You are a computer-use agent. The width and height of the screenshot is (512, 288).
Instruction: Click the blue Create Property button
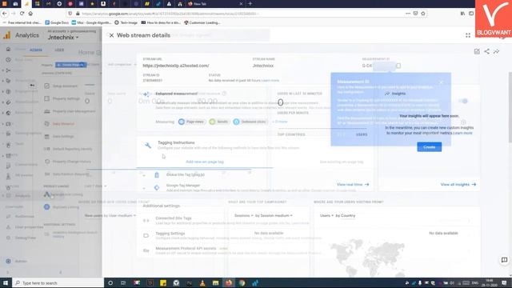click(x=71, y=65)
